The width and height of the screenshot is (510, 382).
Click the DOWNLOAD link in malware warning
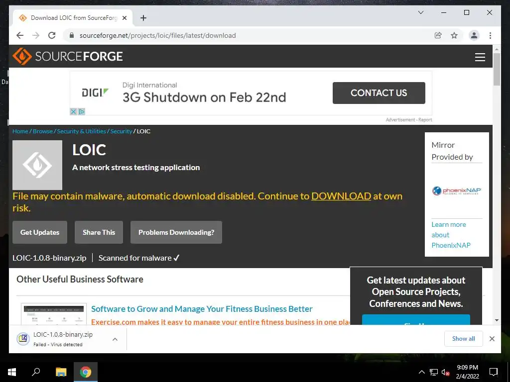pyautogui.click(x=341, y=196)
